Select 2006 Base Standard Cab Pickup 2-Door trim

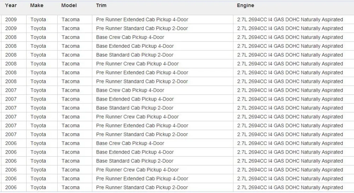pos(135,161)
